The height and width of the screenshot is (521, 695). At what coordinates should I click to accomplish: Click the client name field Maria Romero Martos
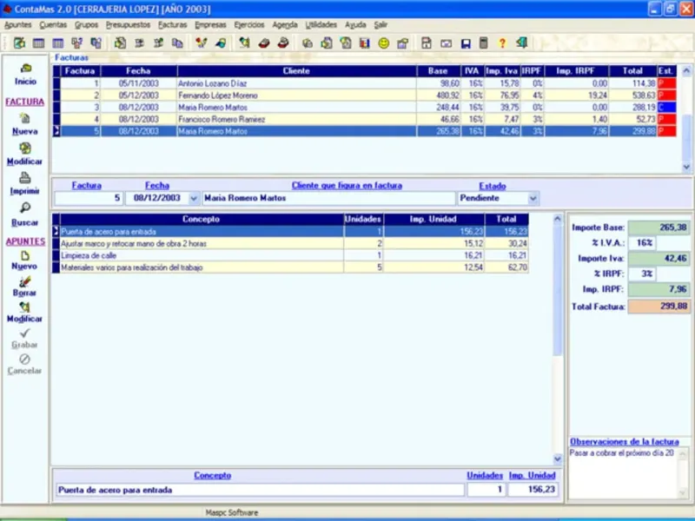pos(328,198)
